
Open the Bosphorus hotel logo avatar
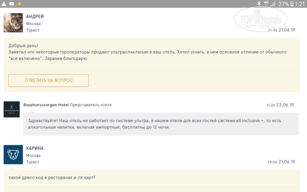12,109
